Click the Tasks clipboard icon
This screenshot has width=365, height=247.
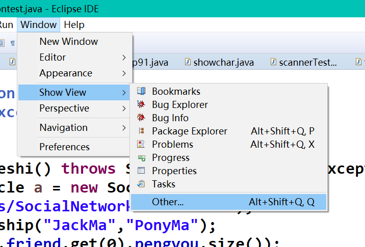(141, 184)
